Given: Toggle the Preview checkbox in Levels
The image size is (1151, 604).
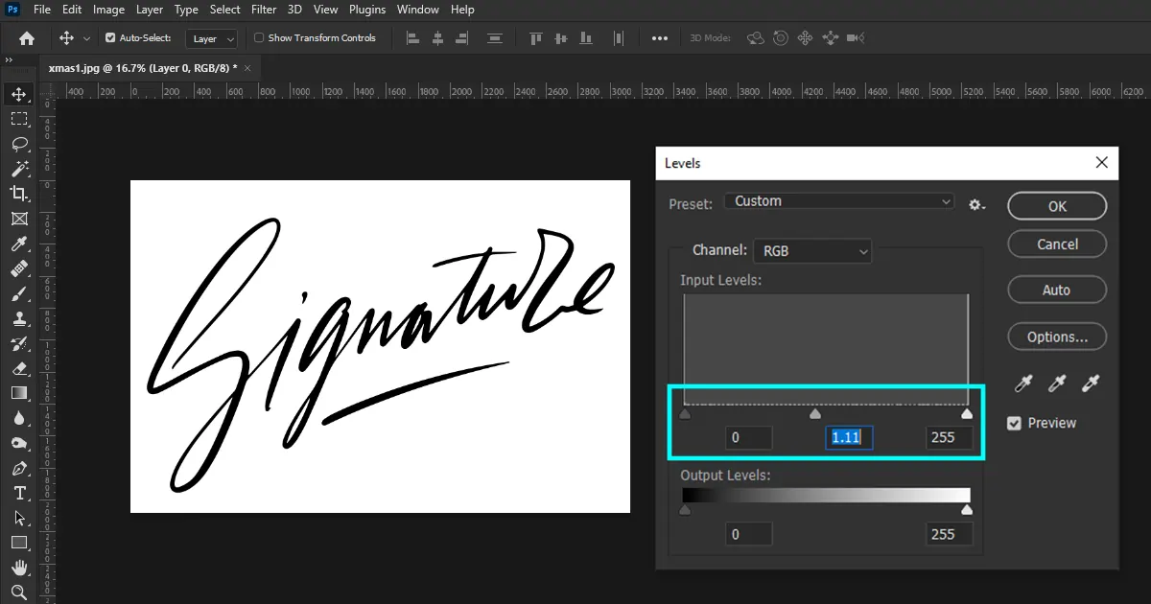Looking at the screenshot, I should click(x=1015, y=423).
